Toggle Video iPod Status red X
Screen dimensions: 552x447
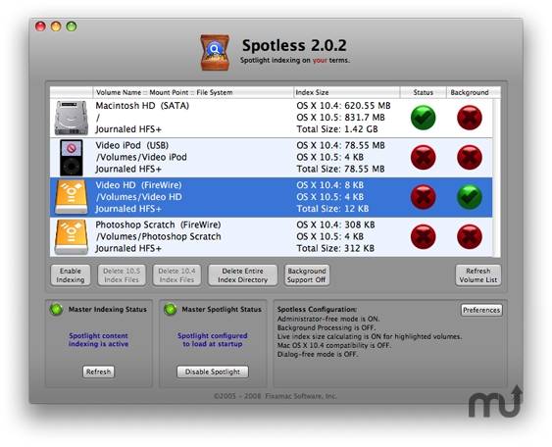pyautogui.click(x=424, y=157)
